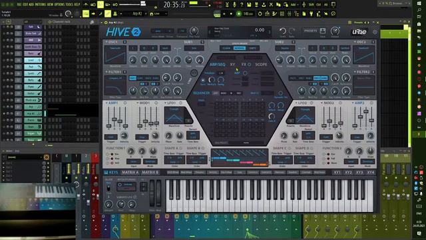
Task: Switch to the MATRIX B tab
Action: [x=150, y=172]
